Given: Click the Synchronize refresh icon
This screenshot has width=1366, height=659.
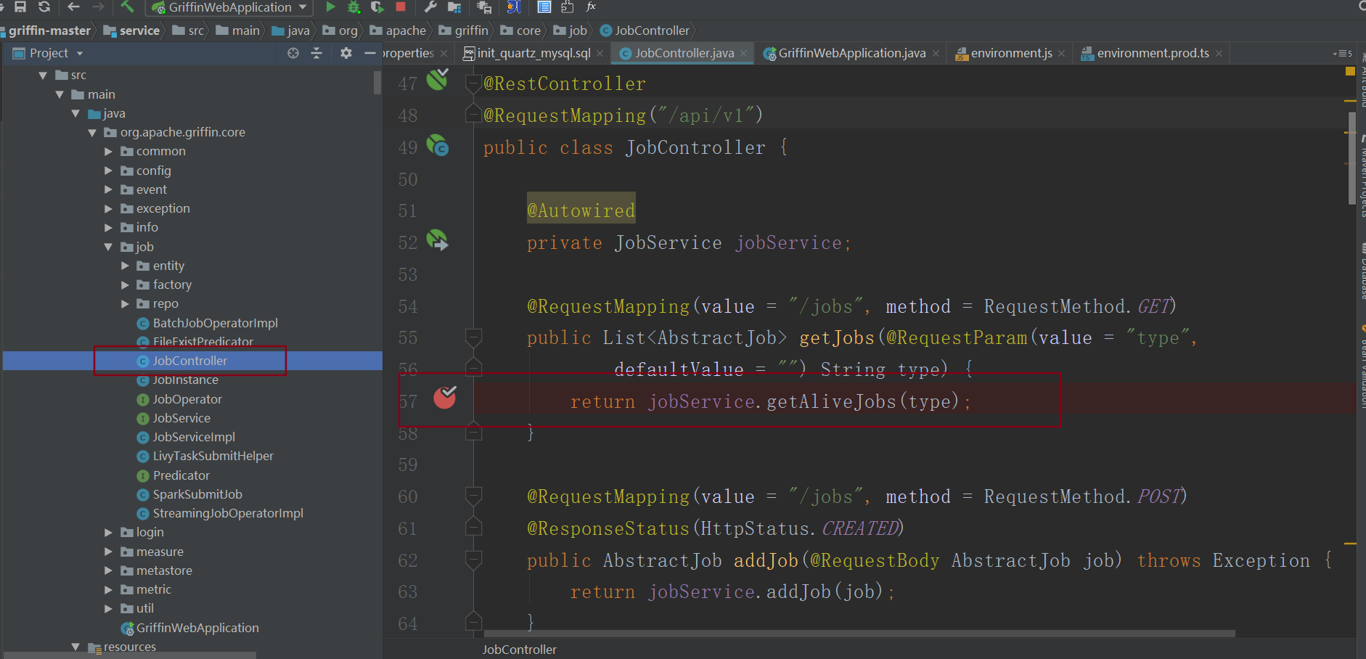Looking at the screenshot, I should click(44, 7).
